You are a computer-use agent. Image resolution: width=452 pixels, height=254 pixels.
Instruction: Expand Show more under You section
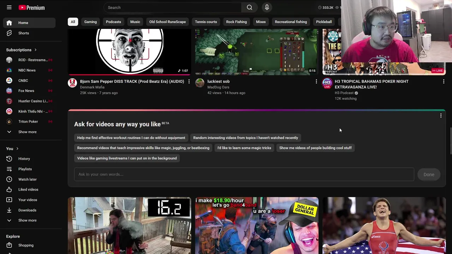coord(29,220)
